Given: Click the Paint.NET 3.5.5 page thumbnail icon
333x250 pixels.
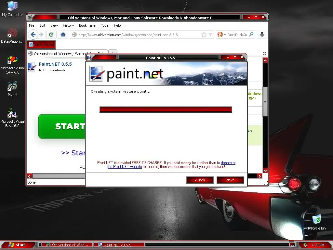Looking at the screenshot, I should pos(31,67).
